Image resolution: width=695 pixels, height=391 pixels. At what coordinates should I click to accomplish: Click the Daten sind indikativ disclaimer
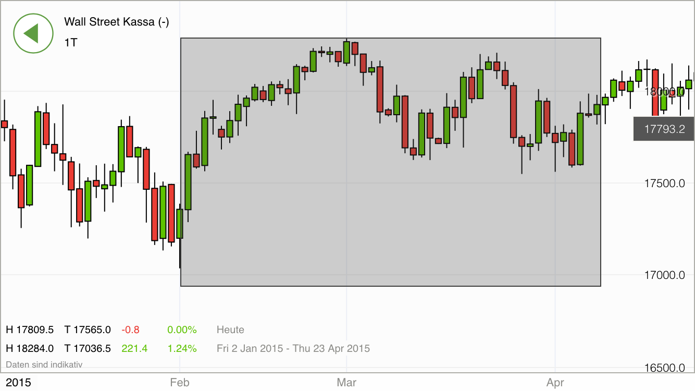[x=44, y=364]
